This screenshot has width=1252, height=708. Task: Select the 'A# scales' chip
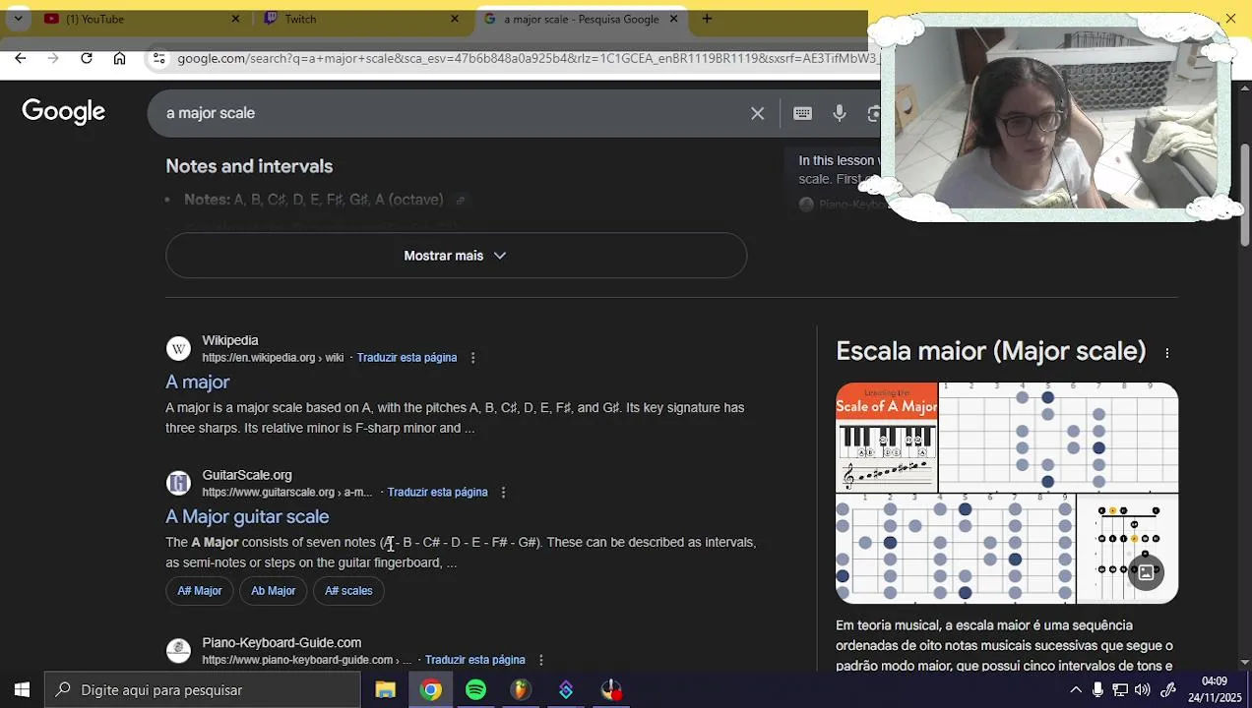coord(348,591)
